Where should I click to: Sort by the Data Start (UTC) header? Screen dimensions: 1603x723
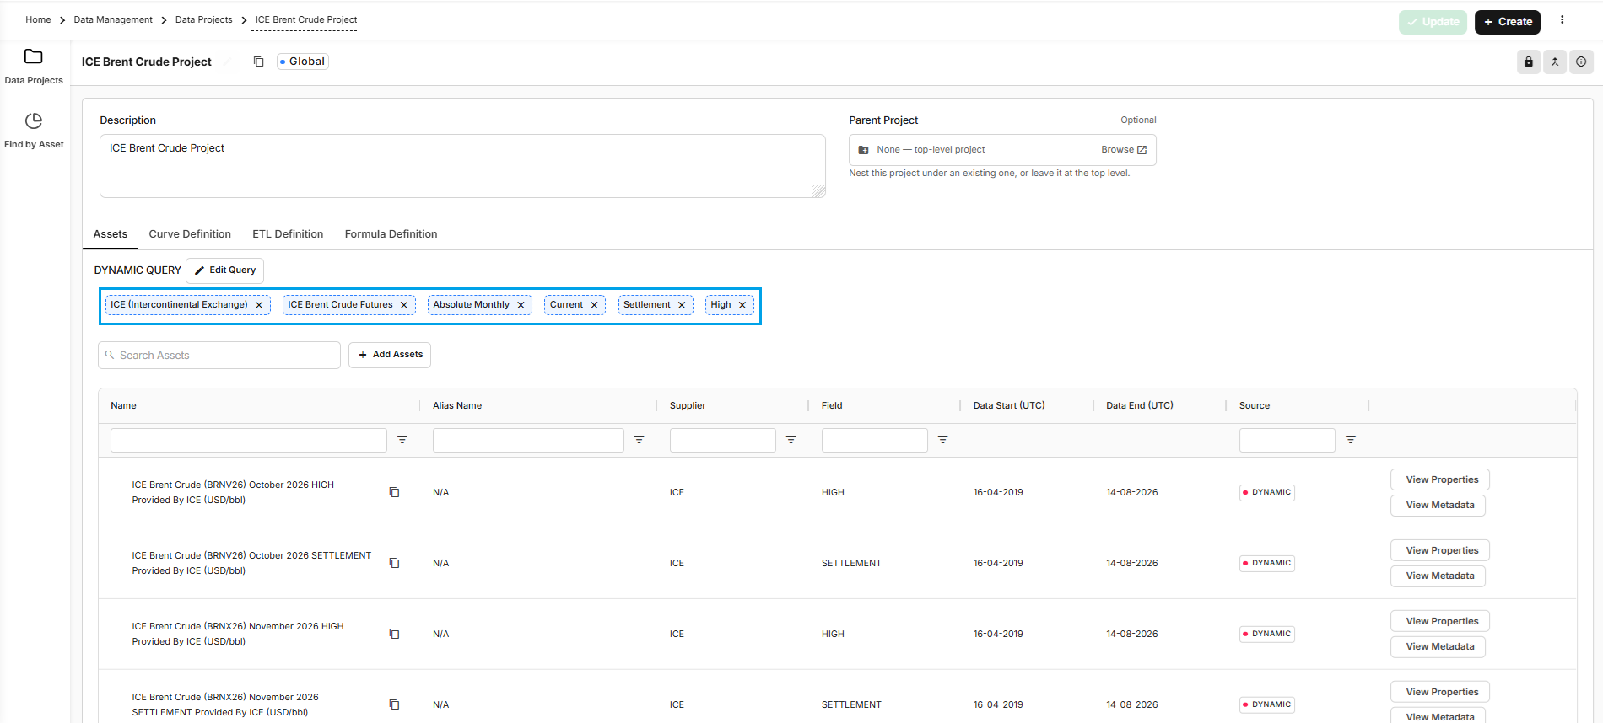(x=1009, y=405)
